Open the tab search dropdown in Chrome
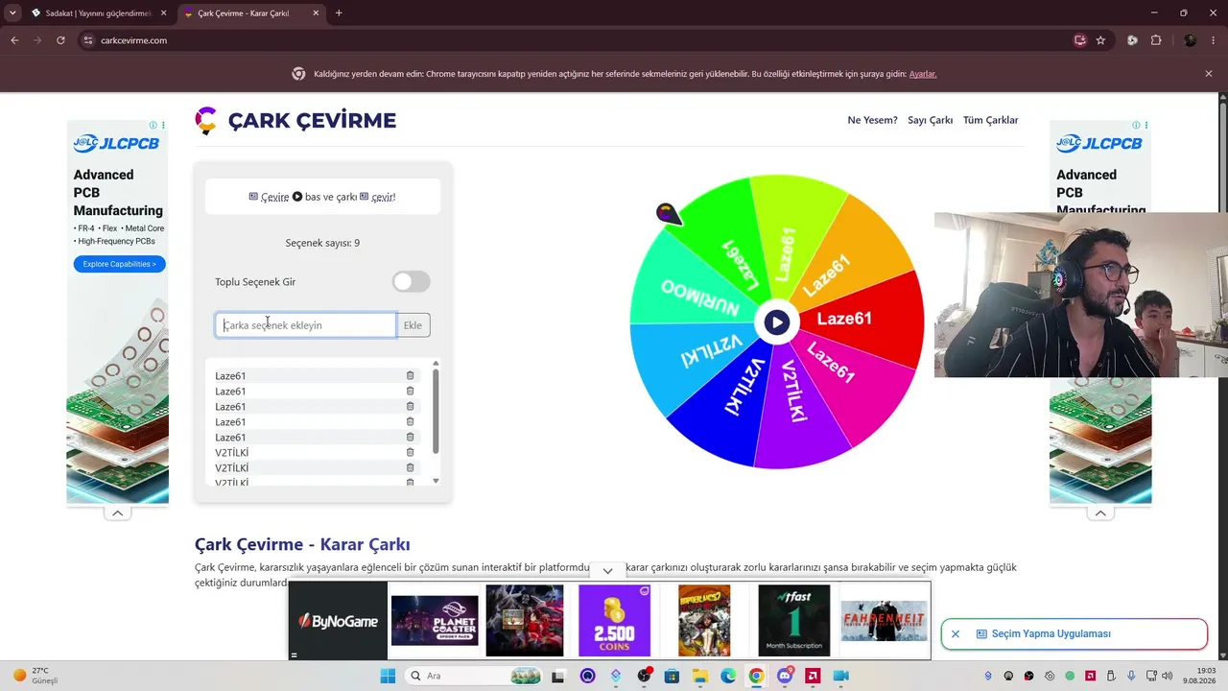Image resolution: width=1228 pixels, height=691 pixels. tap(12, 13)
